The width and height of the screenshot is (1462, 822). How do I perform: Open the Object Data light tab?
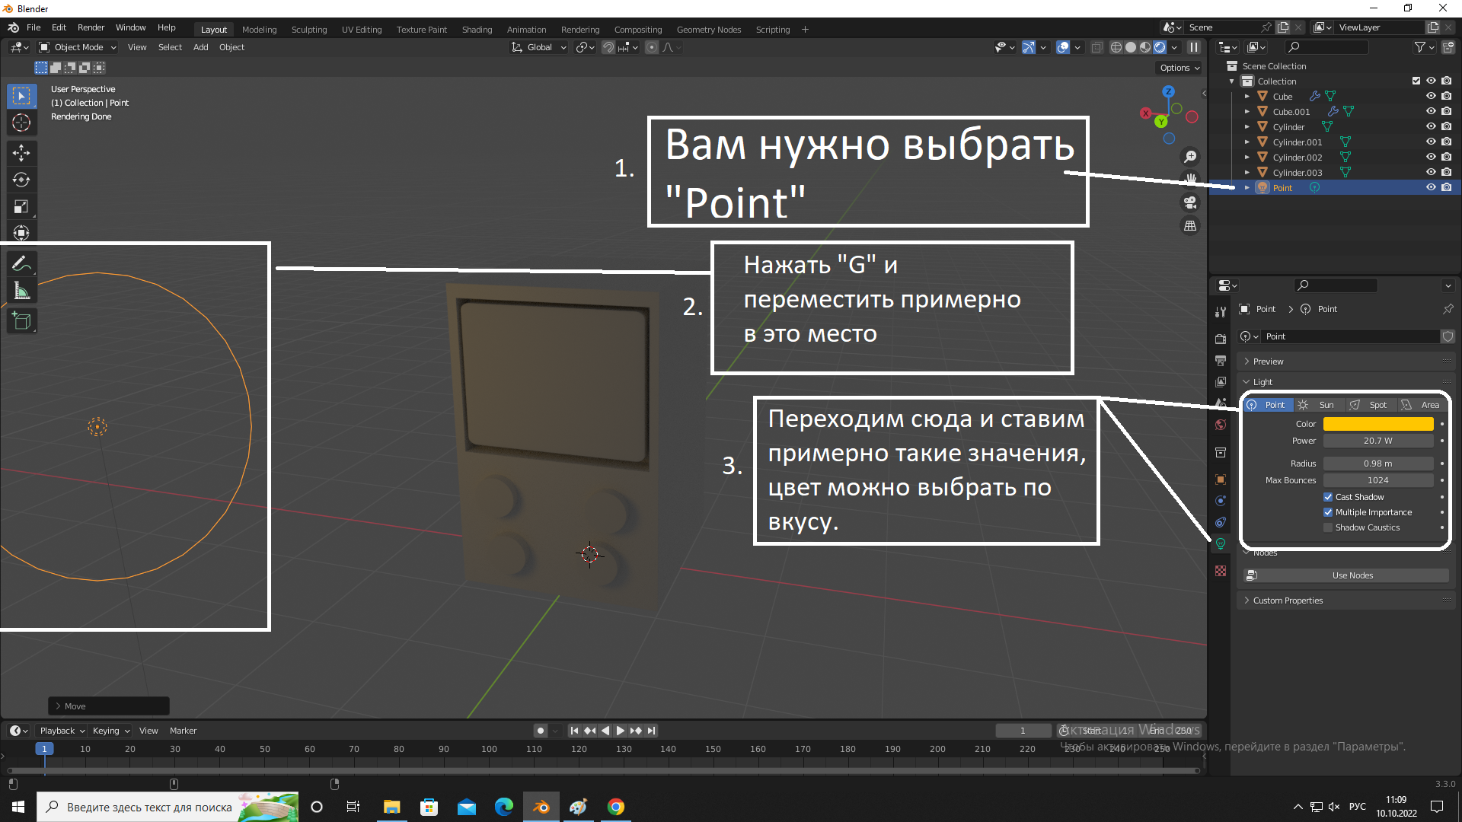1221,543
